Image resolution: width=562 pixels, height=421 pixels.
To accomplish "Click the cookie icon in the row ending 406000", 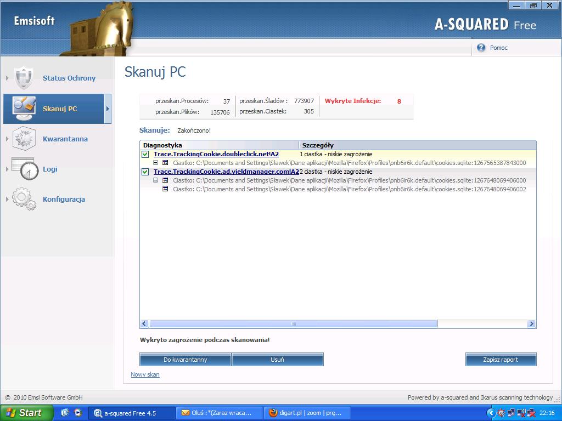I will (165, 180).
